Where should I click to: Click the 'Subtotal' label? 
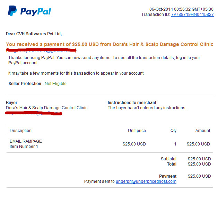pyautogui.click(x=168, y=159)
